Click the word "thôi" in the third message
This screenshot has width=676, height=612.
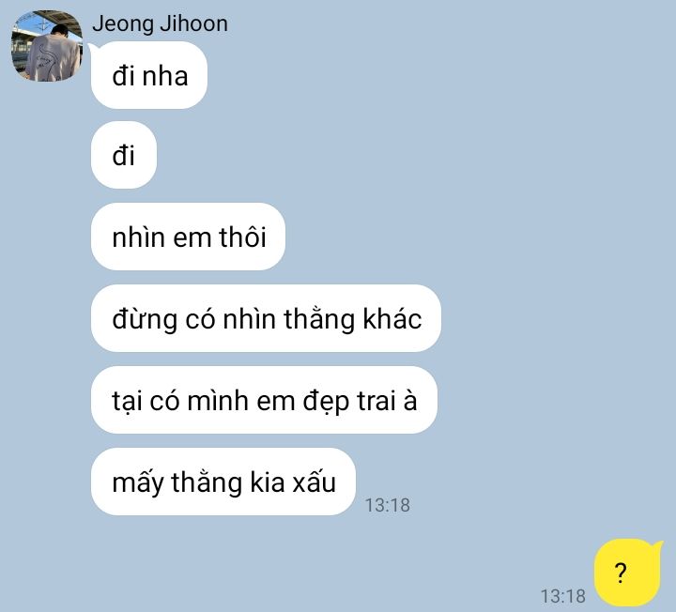tap(243, 237)
